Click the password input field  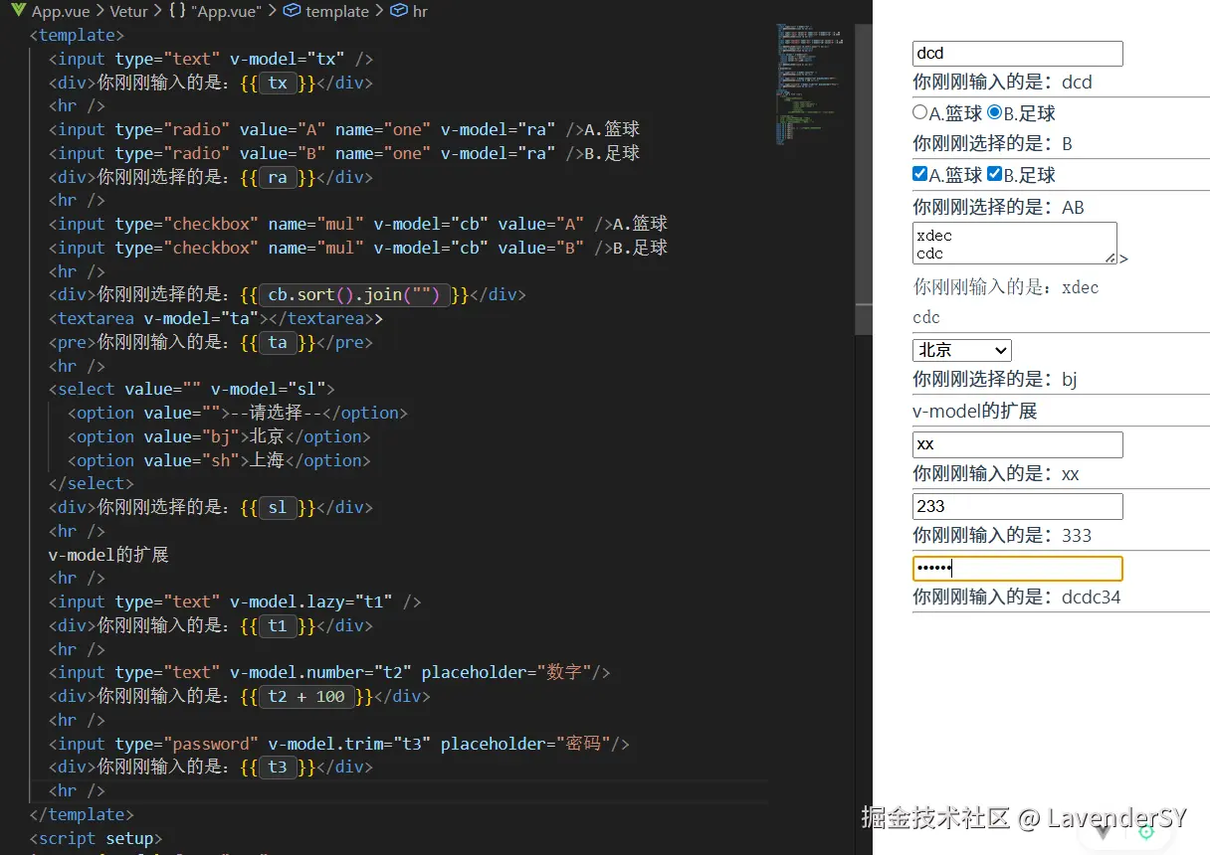tap(1017, 569)
